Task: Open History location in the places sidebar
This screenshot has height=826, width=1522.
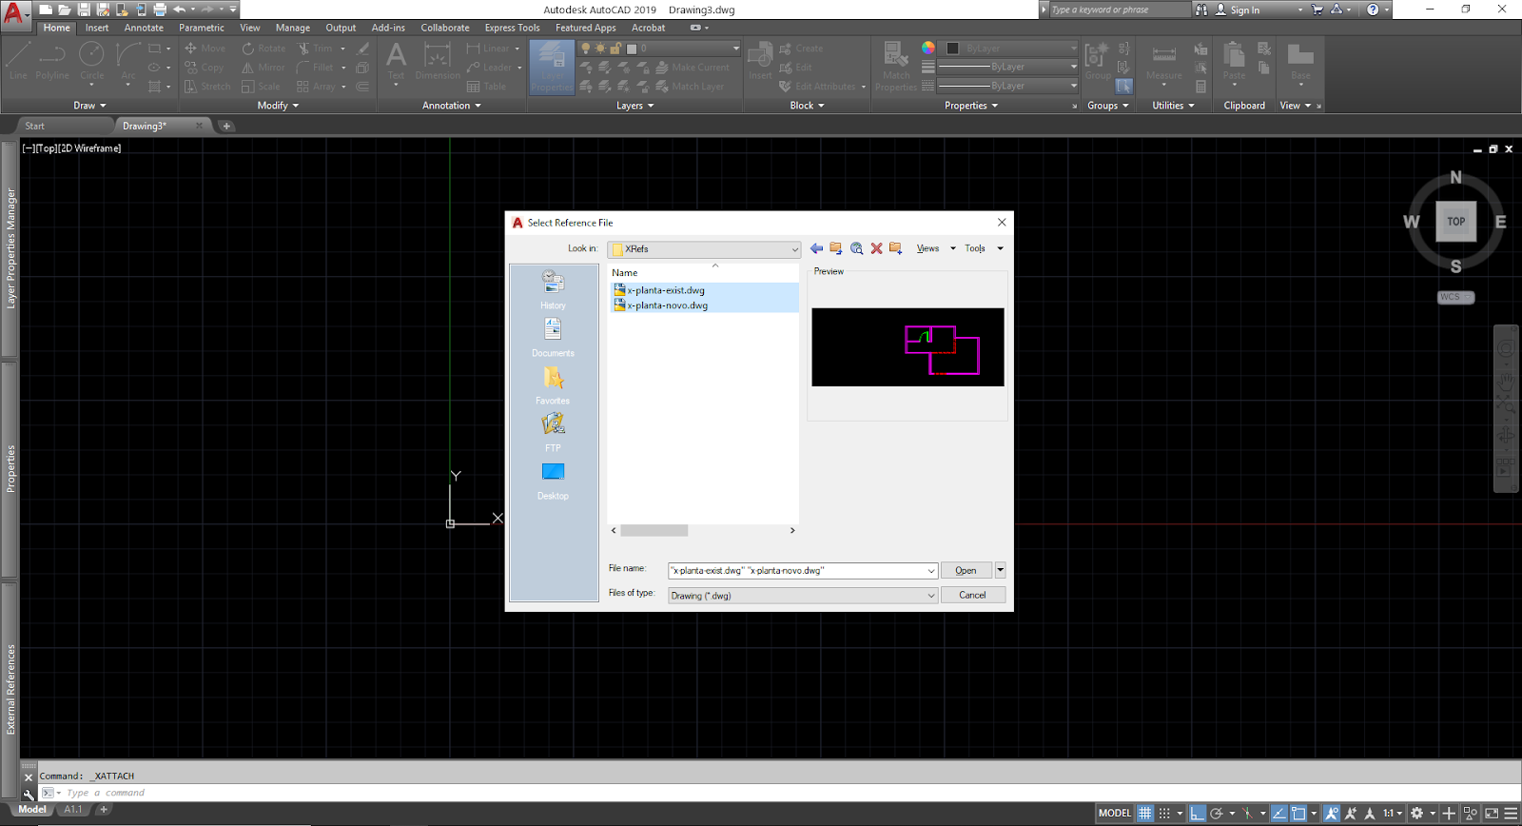Action: [553, 289]
